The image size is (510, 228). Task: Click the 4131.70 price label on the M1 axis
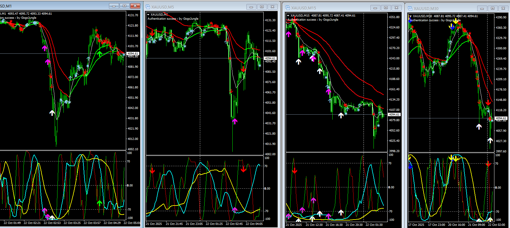(133, 15)
